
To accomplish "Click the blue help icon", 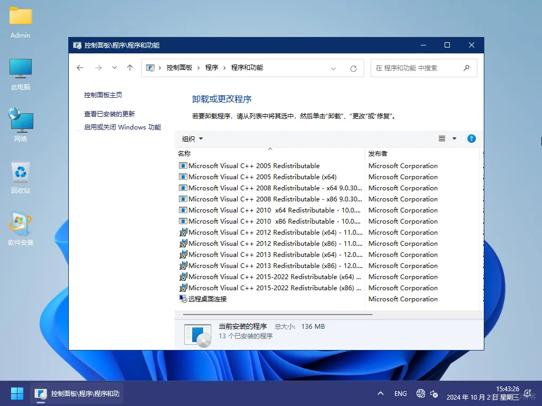I will 471,139.
